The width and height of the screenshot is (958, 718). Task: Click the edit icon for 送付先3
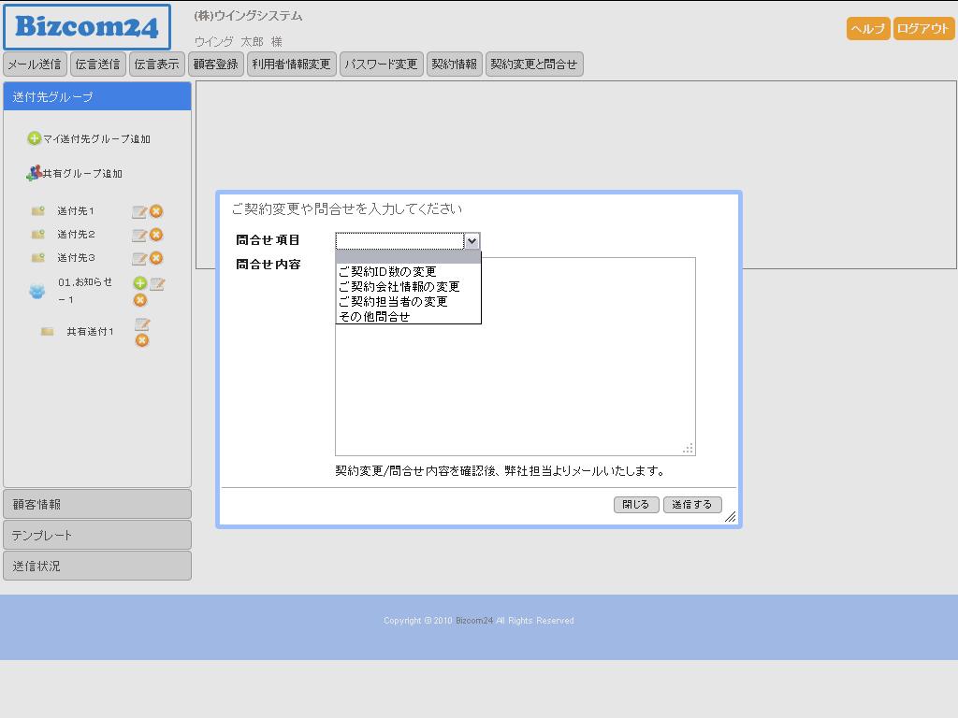point(138,258)
